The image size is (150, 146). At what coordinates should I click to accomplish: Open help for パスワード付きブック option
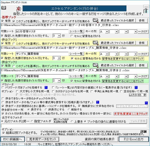(46, 87)
